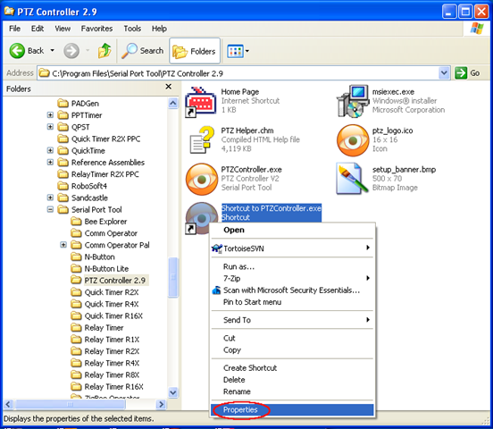Open the Favorites menu
The height and width of the screenshot is (429, 493).
coord(96,29)
